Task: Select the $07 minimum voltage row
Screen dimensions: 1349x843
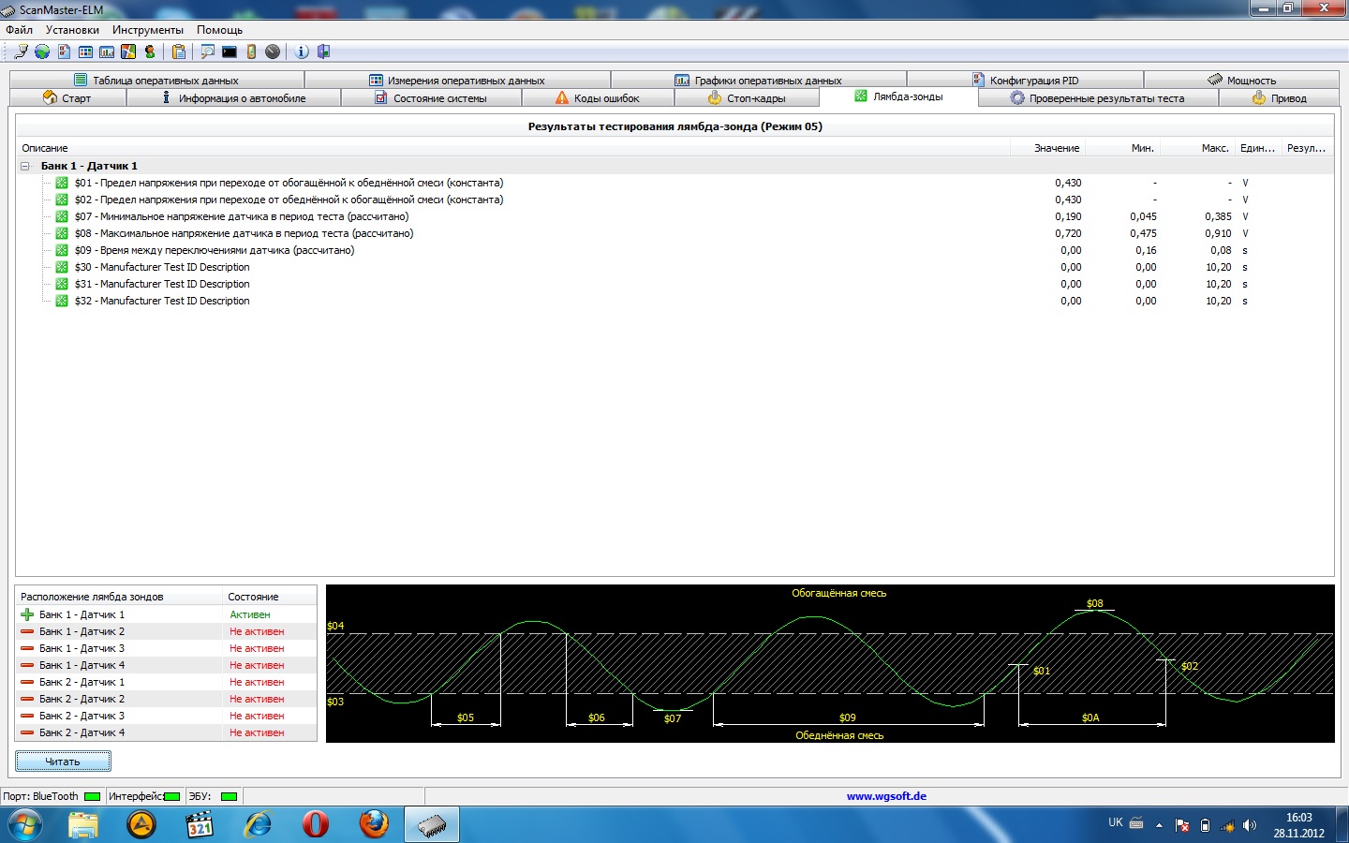Action: [674, 216]
